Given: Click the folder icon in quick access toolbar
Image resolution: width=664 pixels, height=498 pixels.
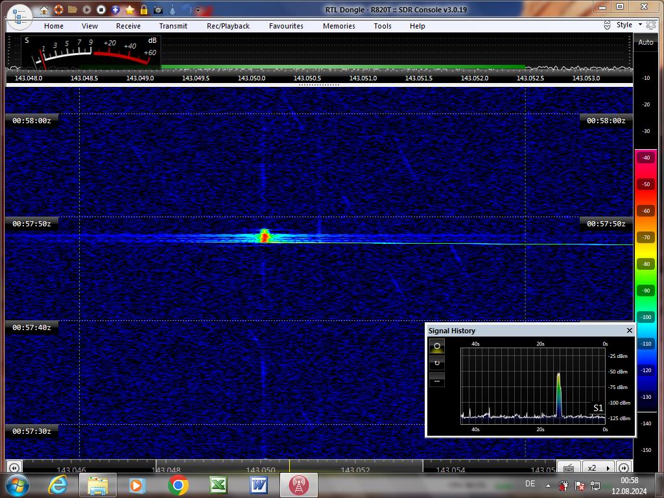Looking at the screenshot, I should click(x=73, y=9).
